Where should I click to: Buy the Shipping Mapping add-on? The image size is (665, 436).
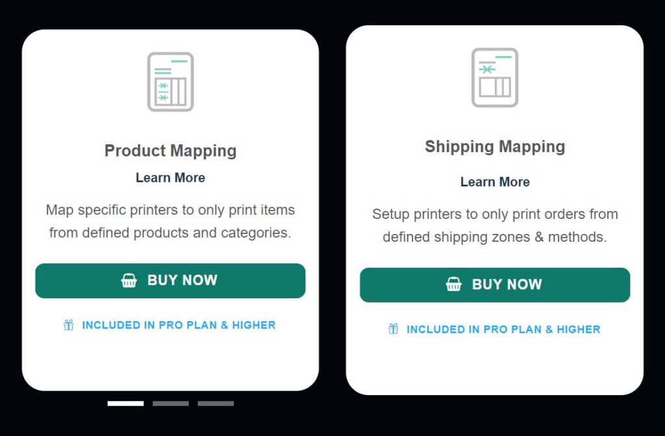[x=495, y=285]
